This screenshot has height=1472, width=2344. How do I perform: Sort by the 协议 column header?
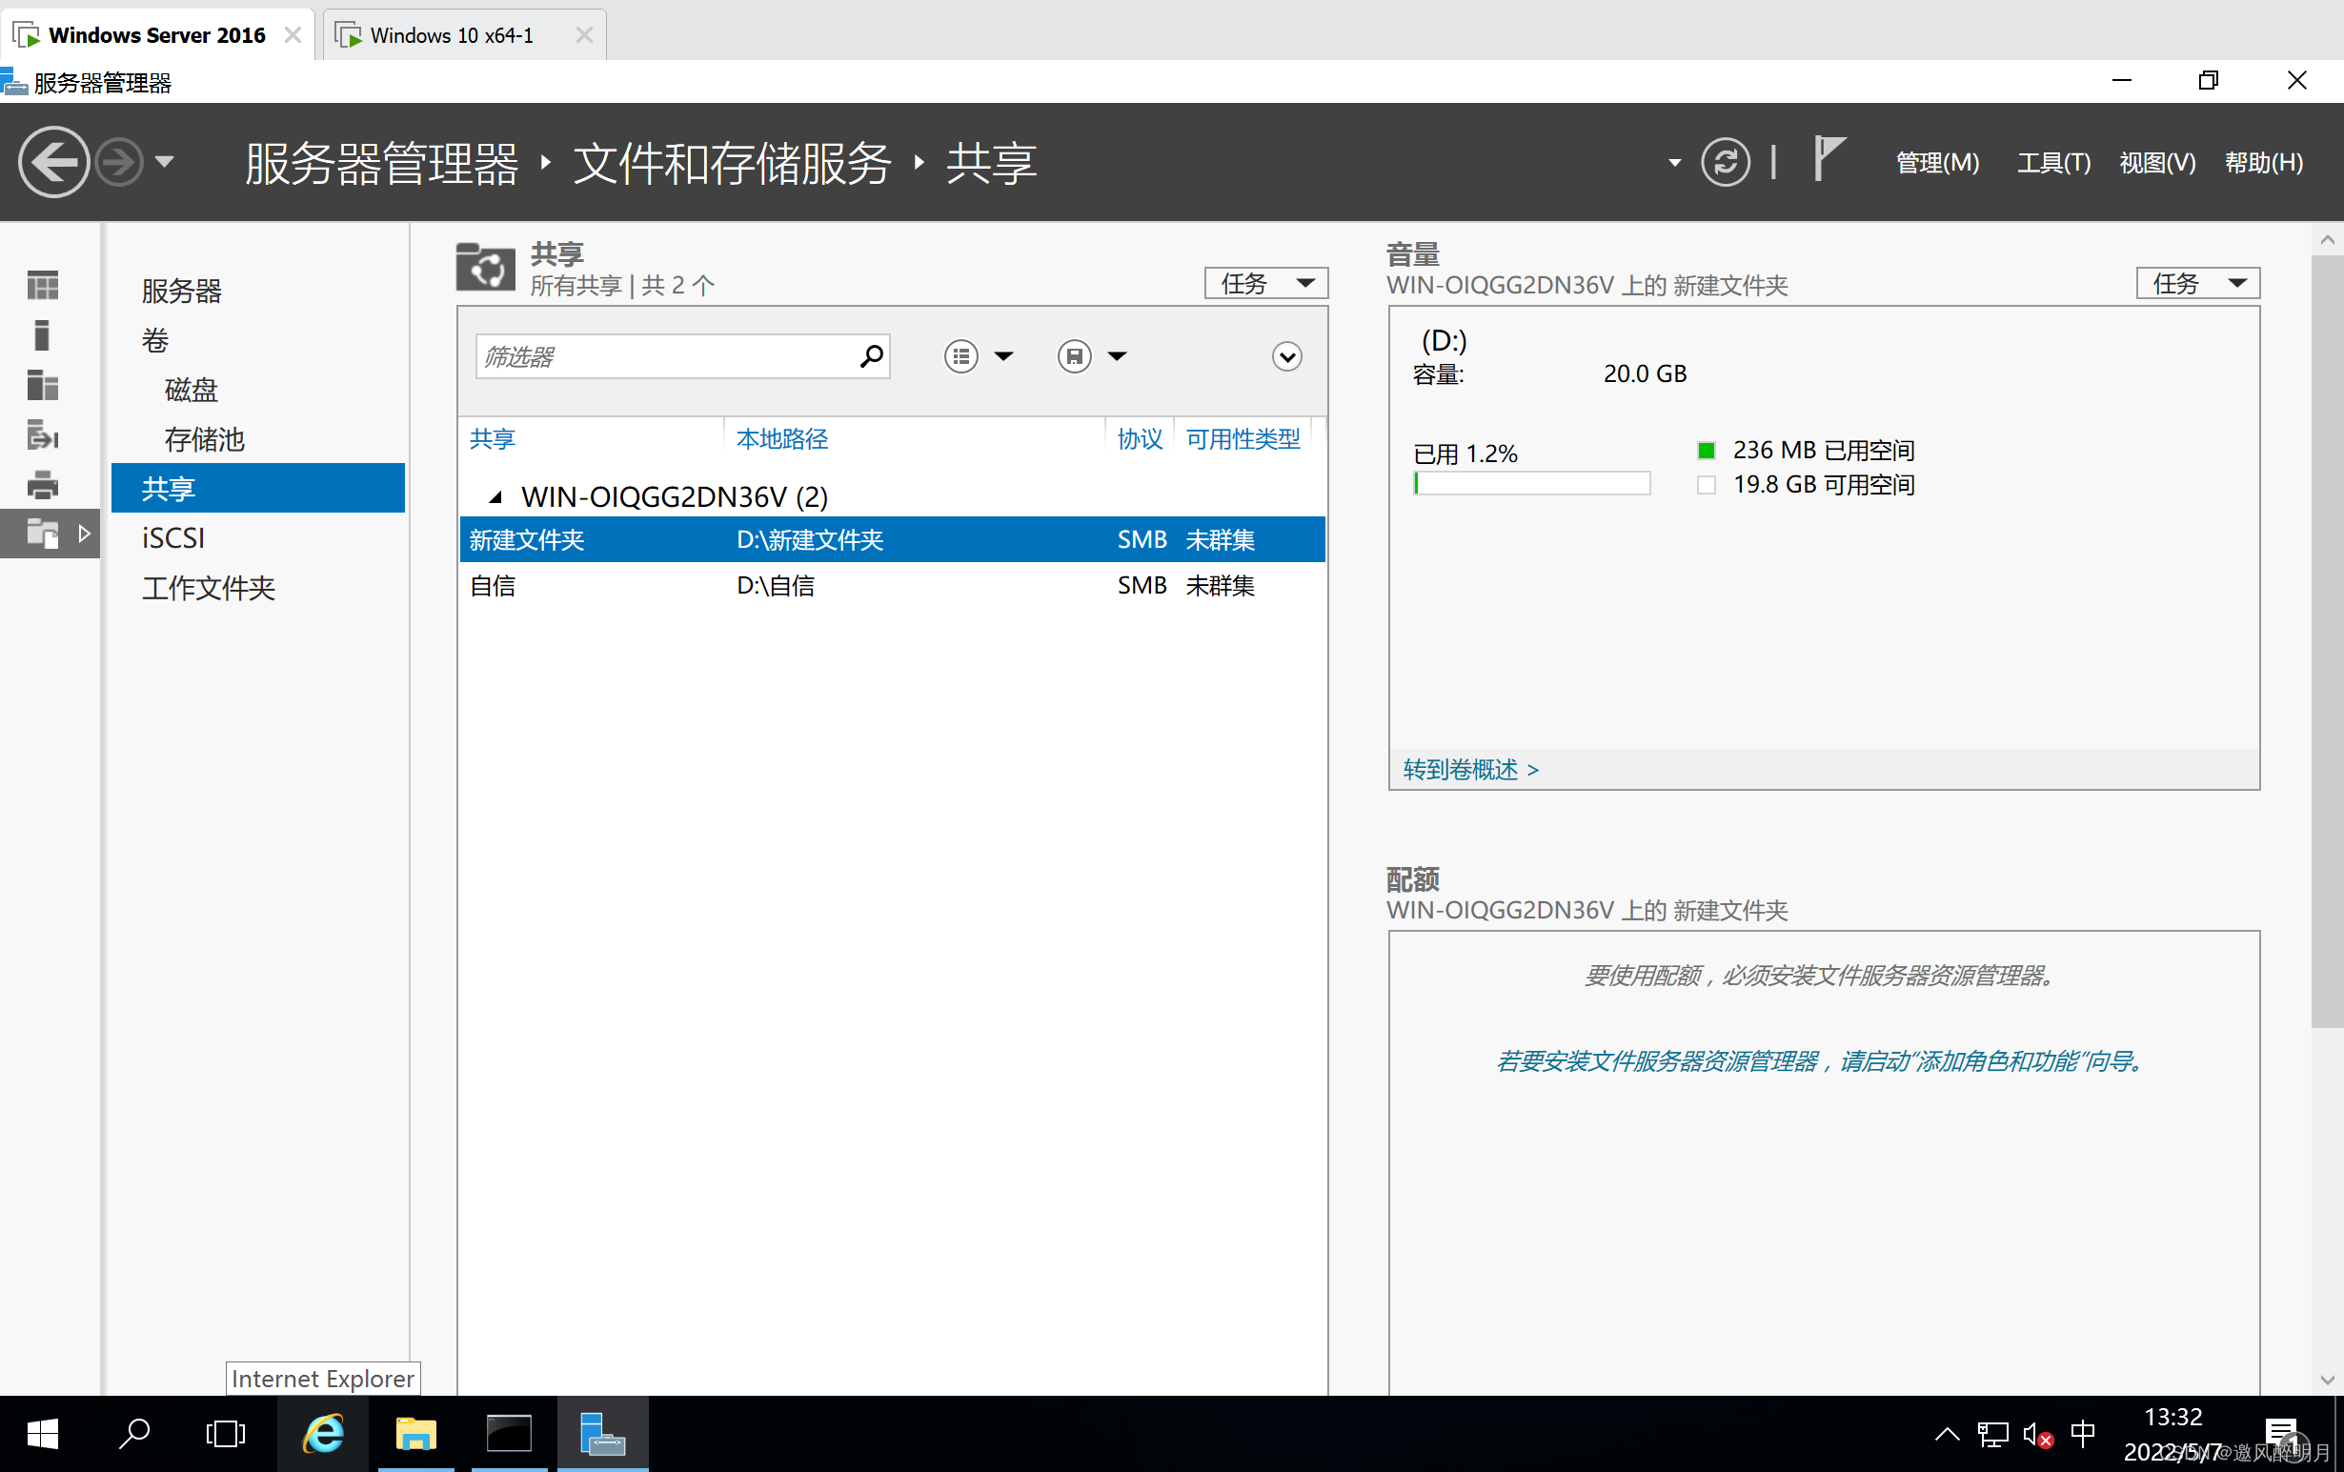[1139, 438]
